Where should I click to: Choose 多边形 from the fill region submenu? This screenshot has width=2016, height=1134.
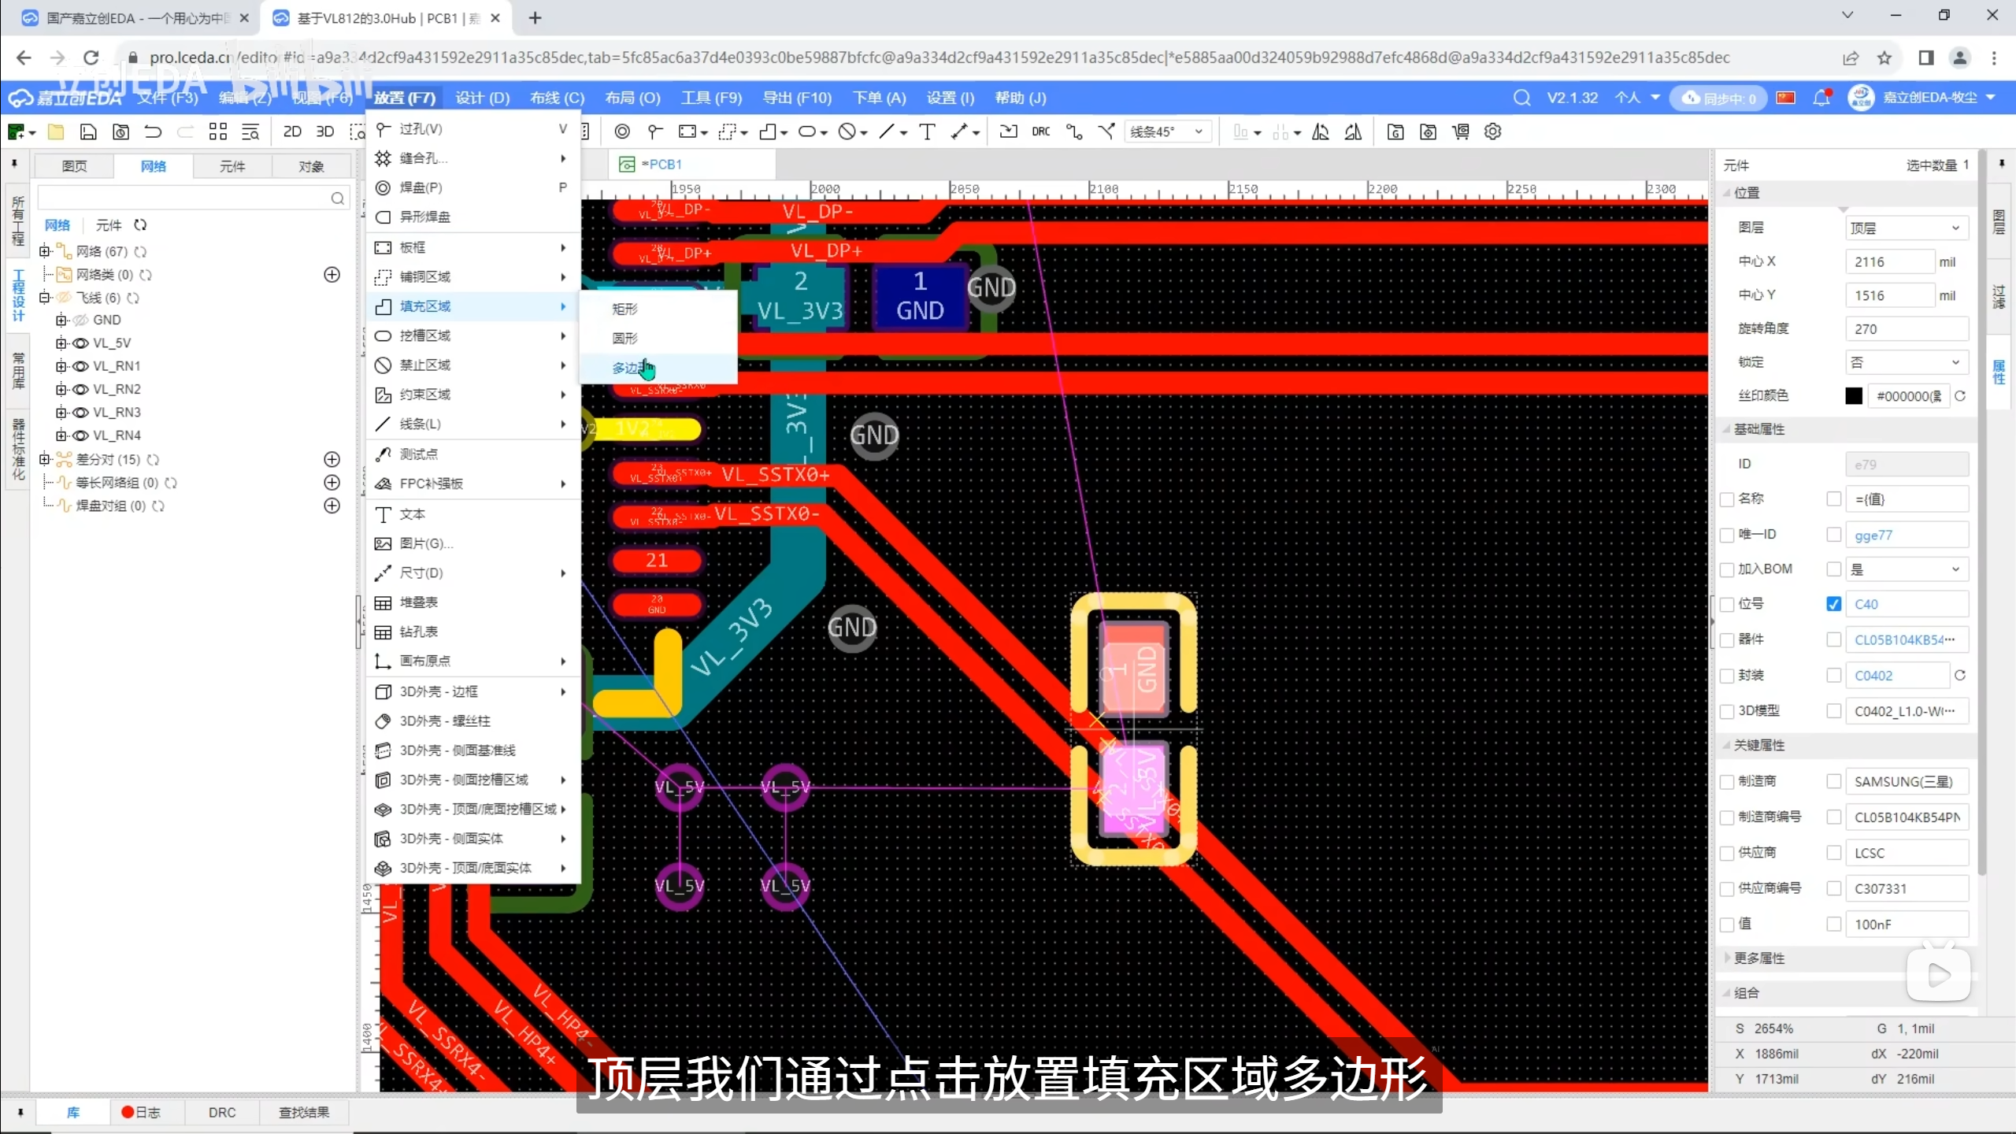coord(630,368)
